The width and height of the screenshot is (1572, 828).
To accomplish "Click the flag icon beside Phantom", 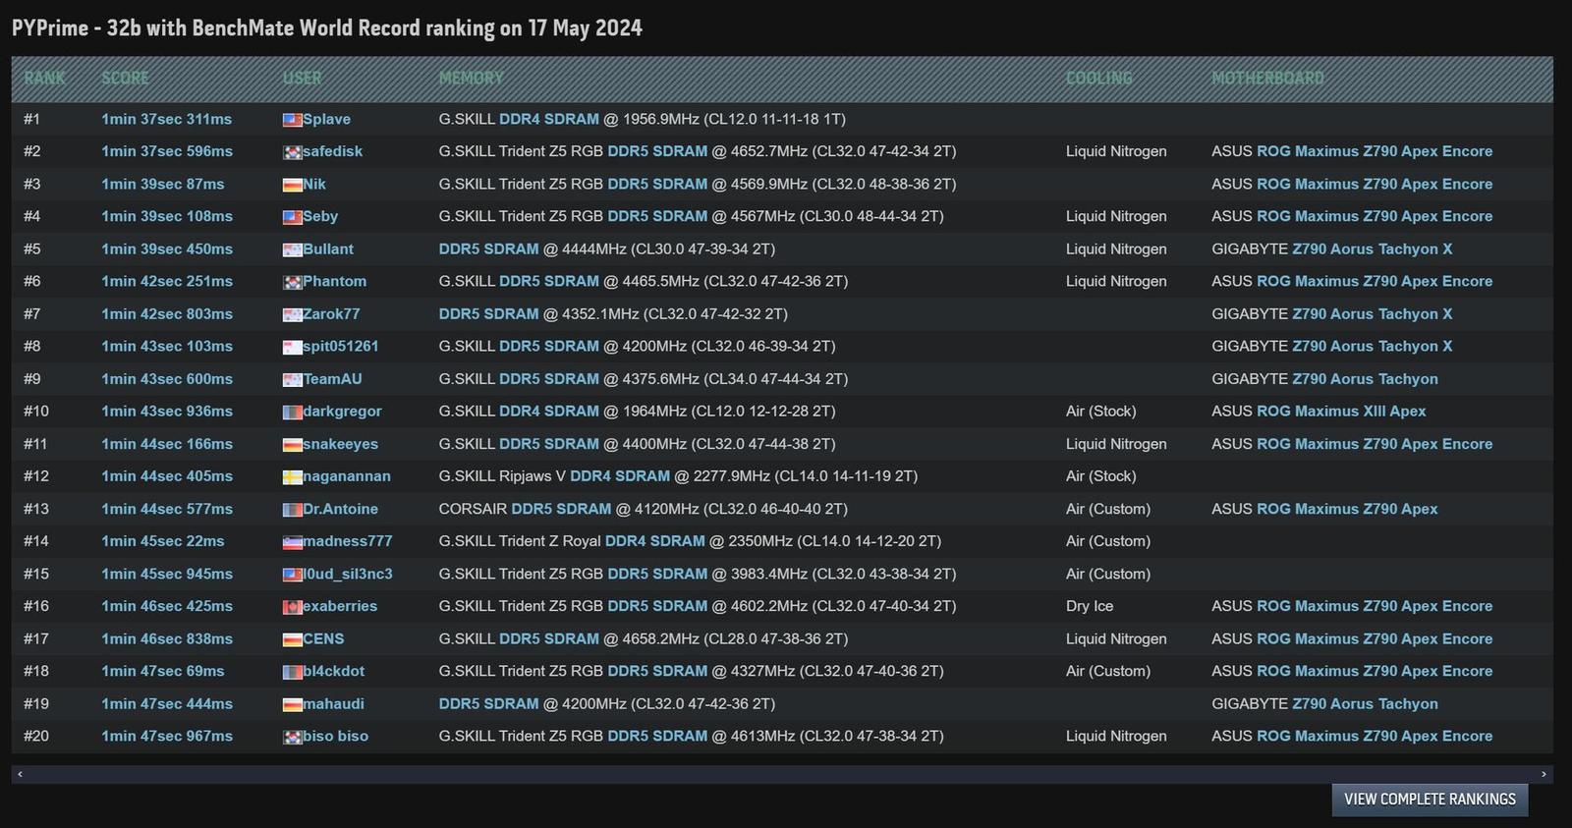I will 292,282.
